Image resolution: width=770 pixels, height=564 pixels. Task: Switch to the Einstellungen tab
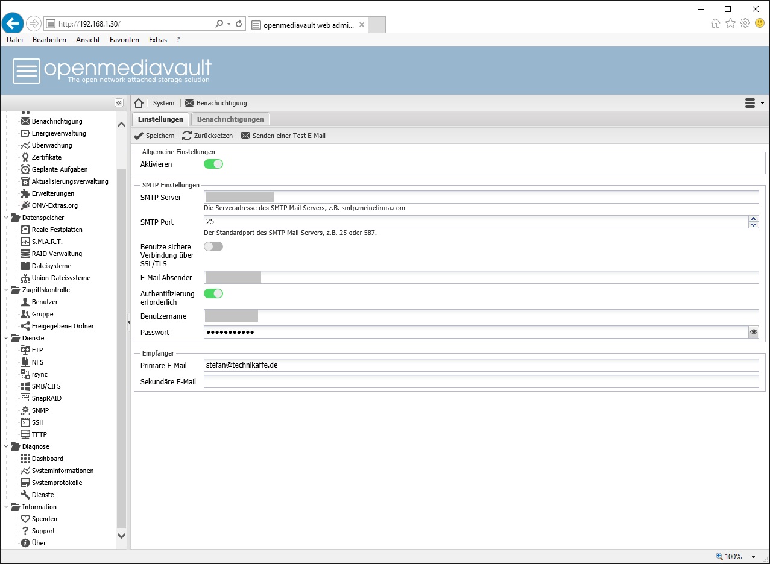160,119
